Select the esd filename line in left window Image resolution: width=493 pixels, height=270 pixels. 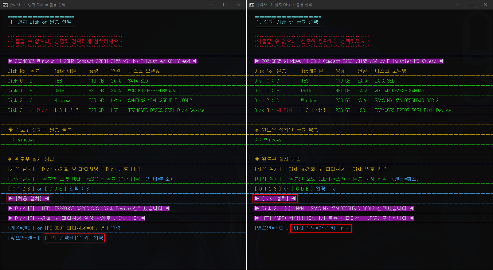click(102, 61)
